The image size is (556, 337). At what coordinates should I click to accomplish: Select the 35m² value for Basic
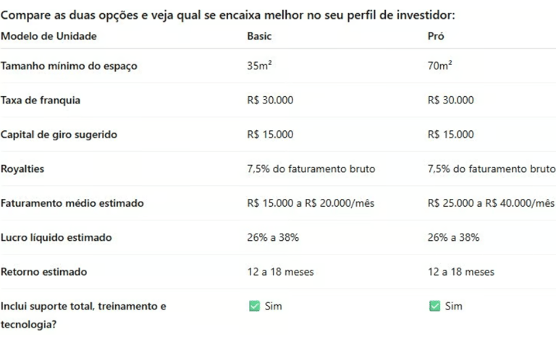259,66
